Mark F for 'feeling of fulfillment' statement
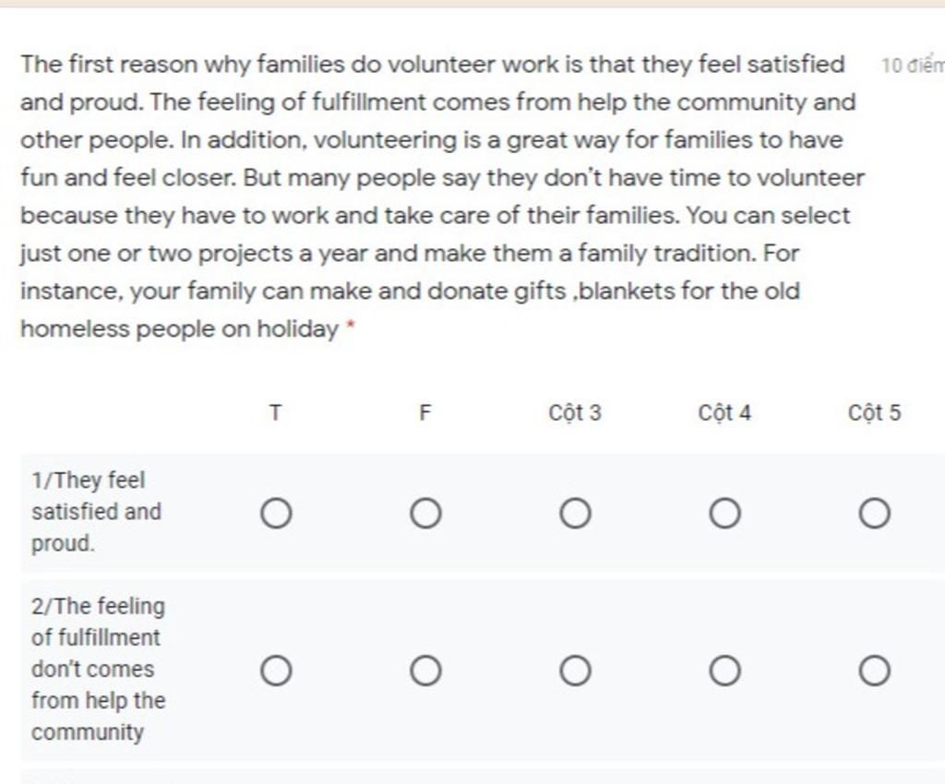This screenshot has height=784, width=945. (x=425, y=671)
